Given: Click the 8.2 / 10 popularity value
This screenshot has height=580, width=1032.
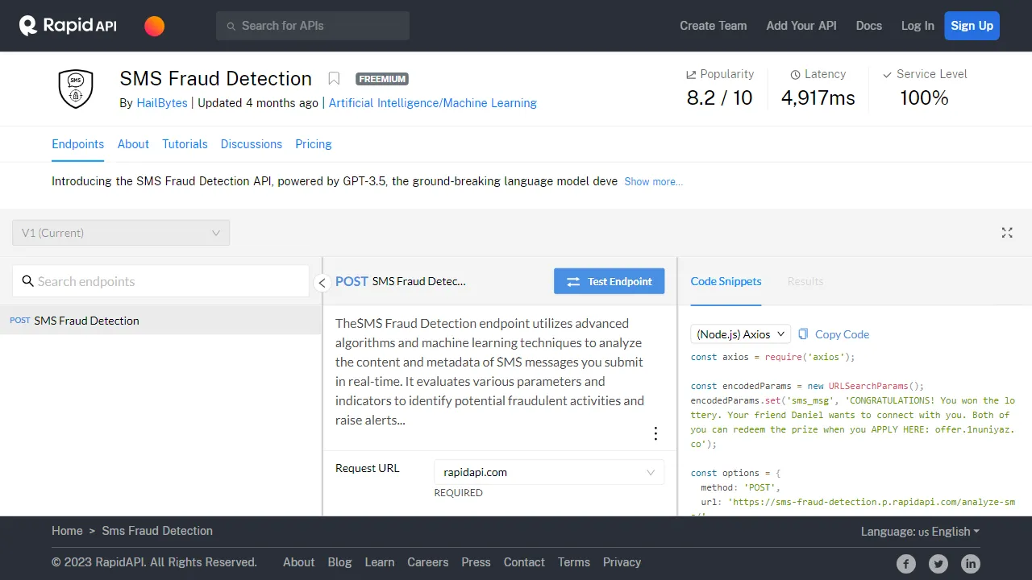Looking at the screenshot, I should [x=719, y=98].
